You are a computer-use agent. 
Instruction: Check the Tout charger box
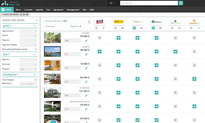(36, 80)
